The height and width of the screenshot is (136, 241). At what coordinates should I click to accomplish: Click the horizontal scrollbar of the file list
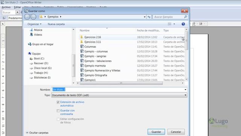tap(121, 83)
